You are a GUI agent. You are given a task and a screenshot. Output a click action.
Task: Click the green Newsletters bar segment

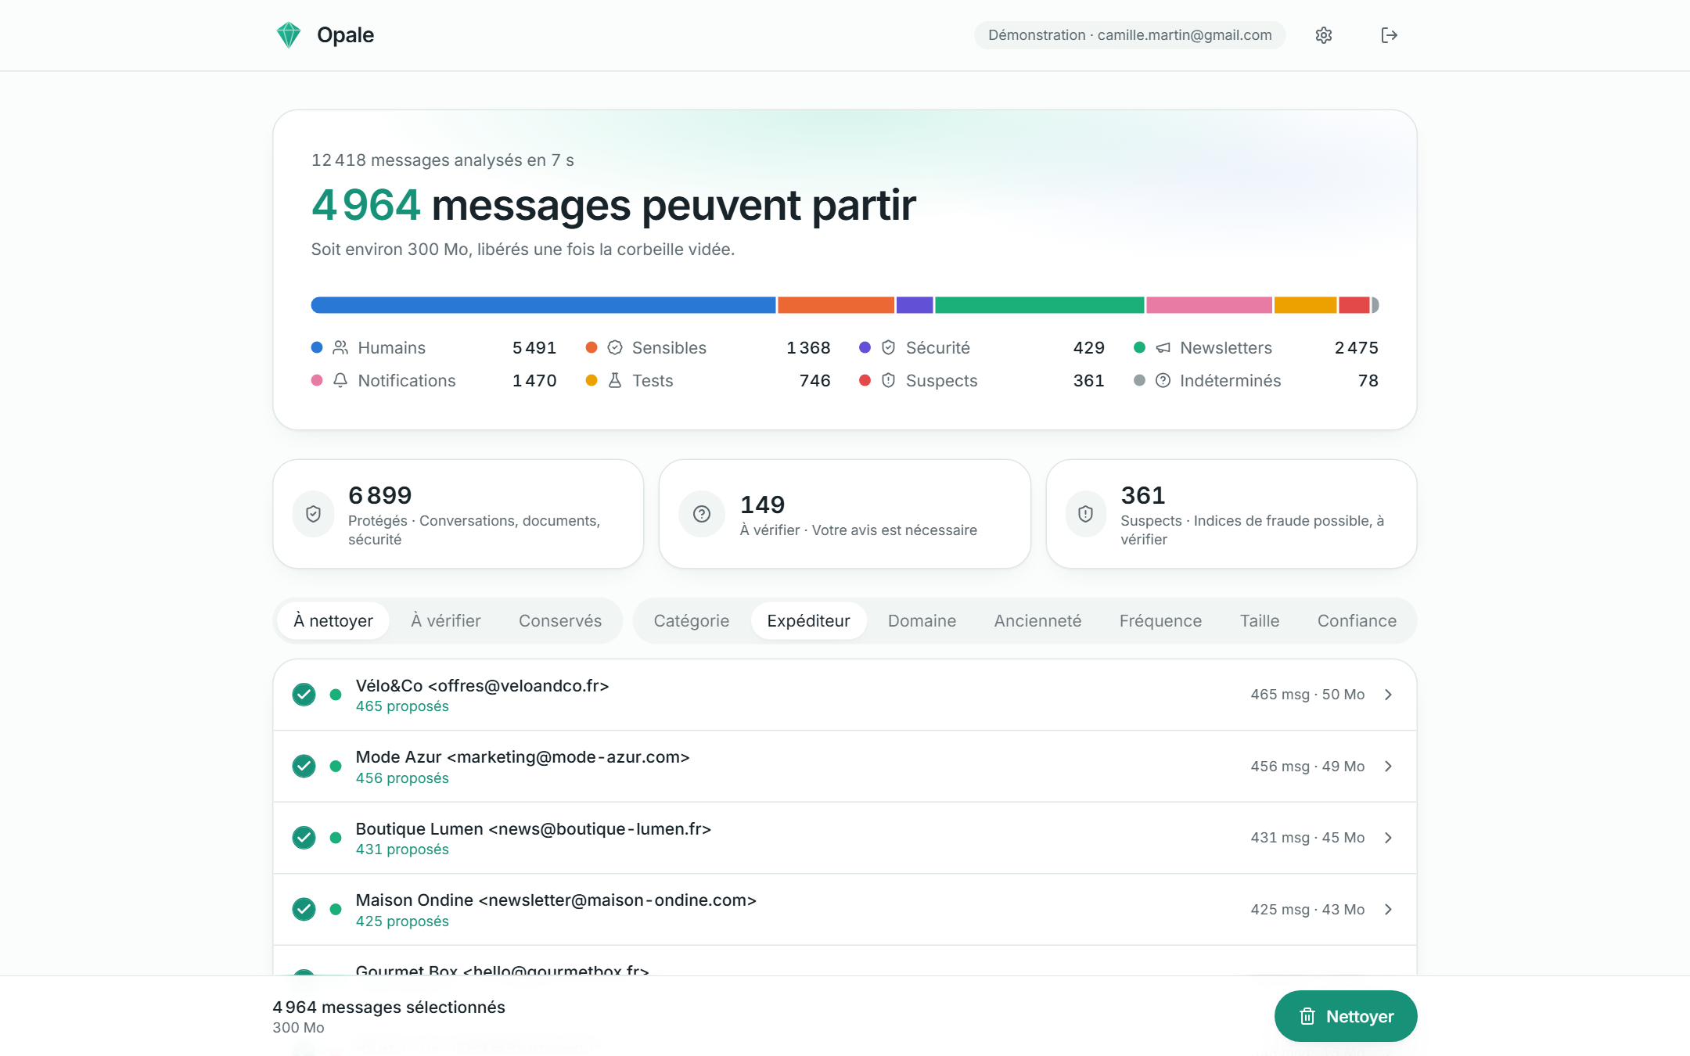[x=1039, y=305]
